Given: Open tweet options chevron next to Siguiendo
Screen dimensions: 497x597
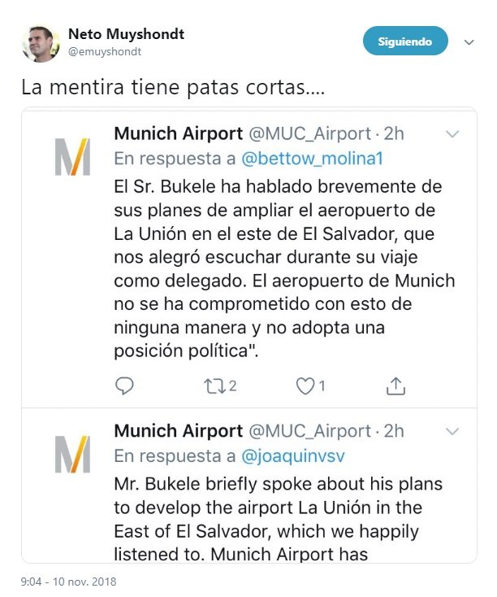Looking at the screenshot, I should coord(469,41).
